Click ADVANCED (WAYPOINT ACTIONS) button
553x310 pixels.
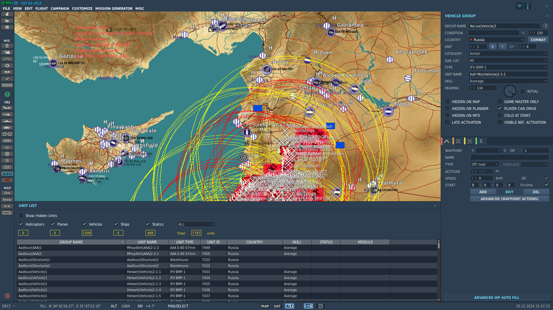(x=509, y=199)
